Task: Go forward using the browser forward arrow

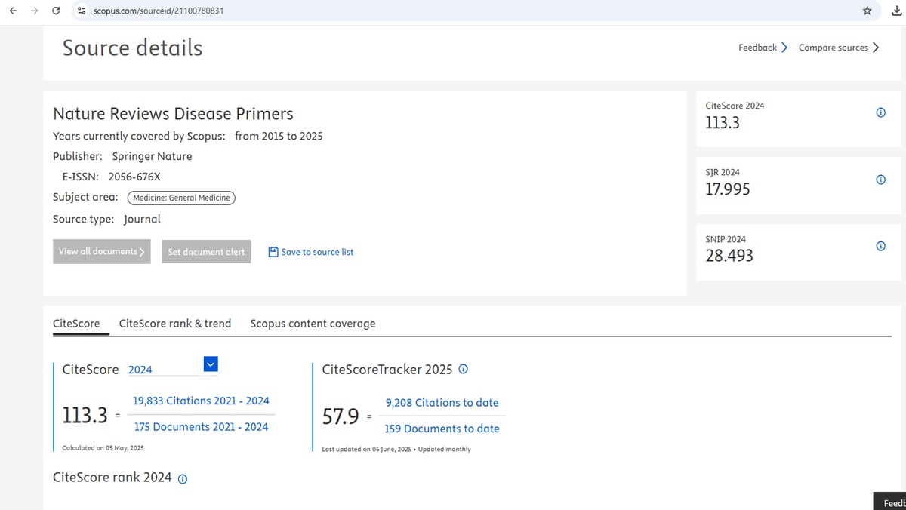Action: coord(34,11)
